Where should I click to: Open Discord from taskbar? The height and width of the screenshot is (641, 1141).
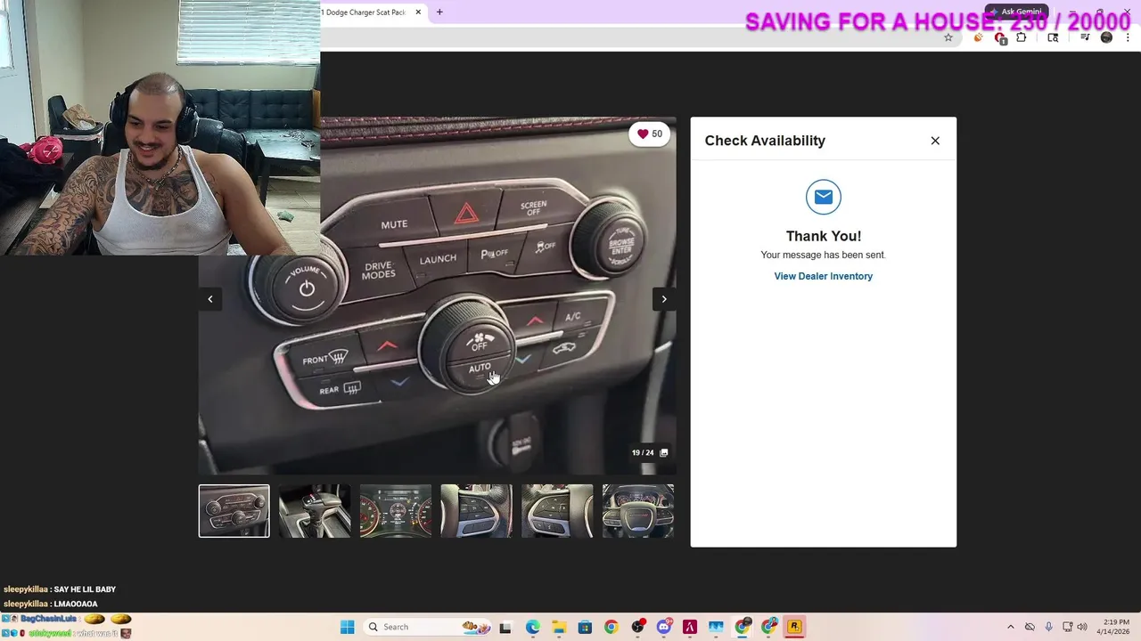click(x=663, y=627)
